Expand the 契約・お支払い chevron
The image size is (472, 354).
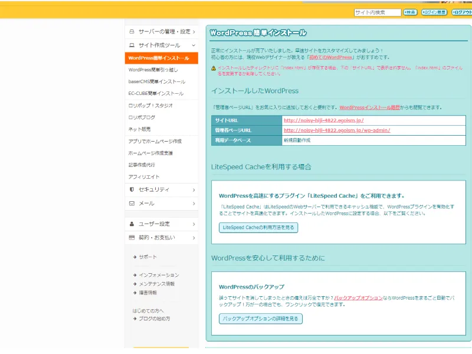194,238
